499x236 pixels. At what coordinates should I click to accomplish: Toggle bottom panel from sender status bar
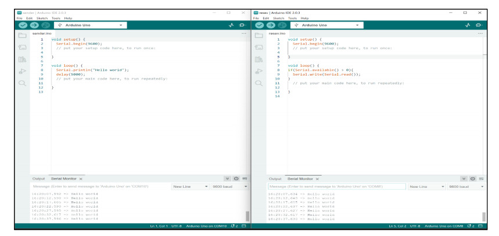coord(244,226)
